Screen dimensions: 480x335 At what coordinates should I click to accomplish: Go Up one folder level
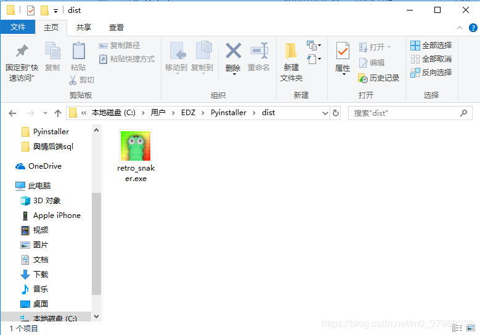click(x=58, y=113)
